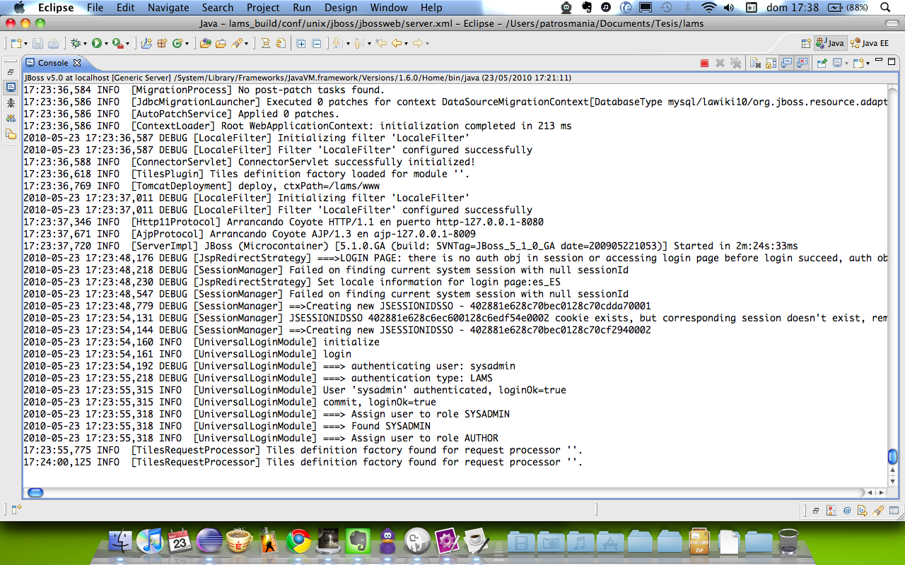Open Google Chrome from the Dock

pos(298,542)
